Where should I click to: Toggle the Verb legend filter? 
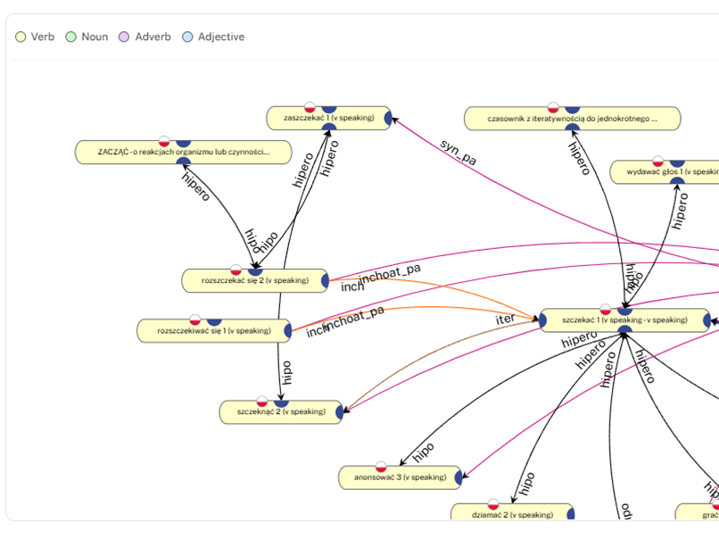35,37
